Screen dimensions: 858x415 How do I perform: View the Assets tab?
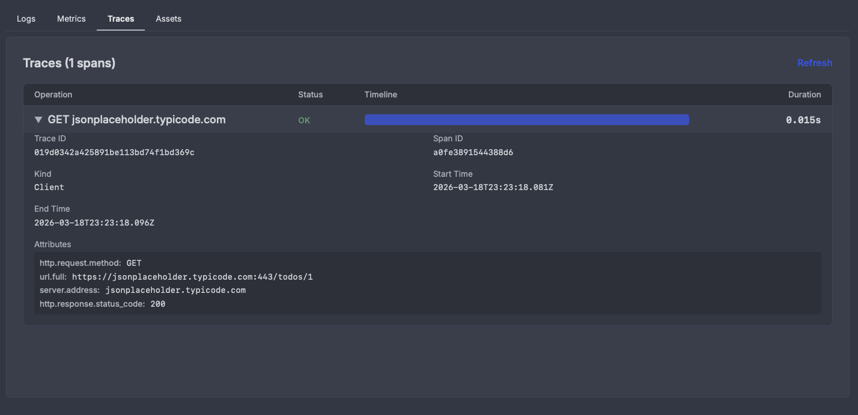[168, 19]
